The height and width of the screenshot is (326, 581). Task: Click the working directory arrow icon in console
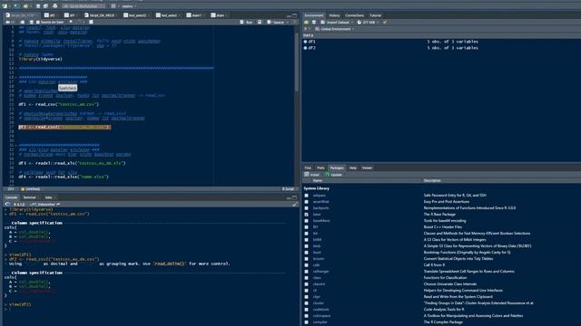point(58,204)
